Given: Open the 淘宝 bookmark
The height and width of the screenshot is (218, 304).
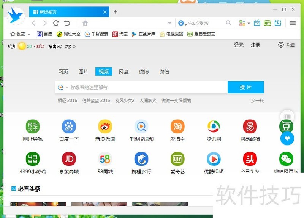Looking at the screenshot, I should tap(120, 34).
